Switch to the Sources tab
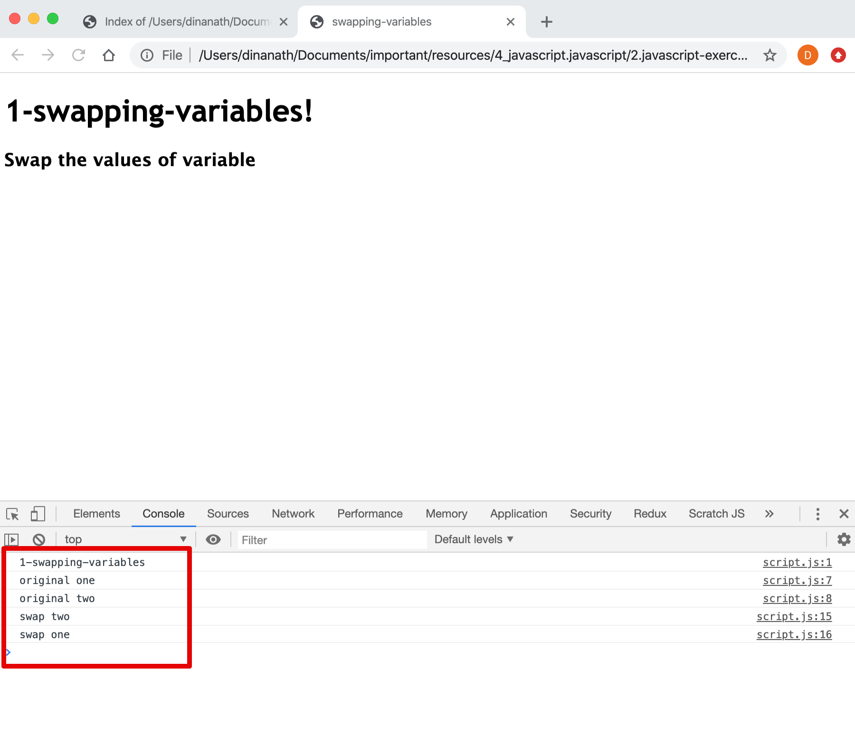855x736 pixels. (x=228, y=514)
